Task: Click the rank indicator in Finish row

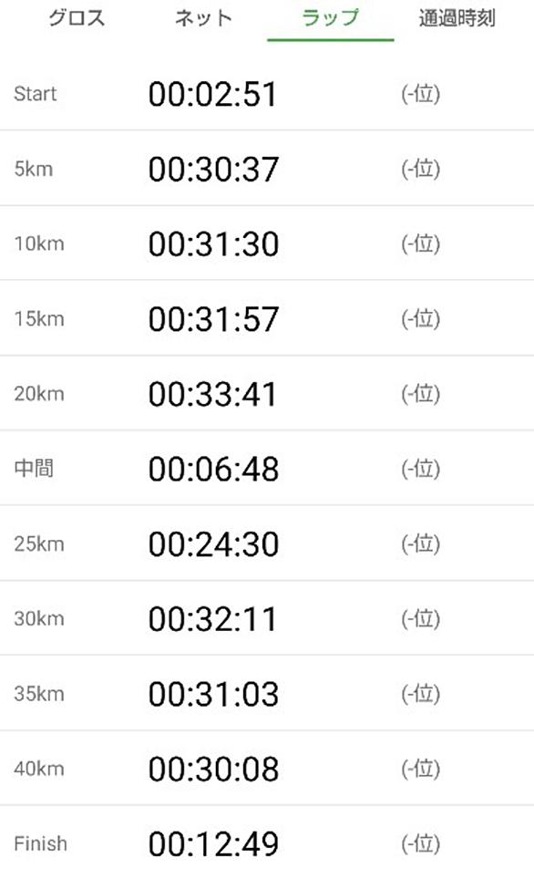Action: pyautogui.click(x=420, y=843)
